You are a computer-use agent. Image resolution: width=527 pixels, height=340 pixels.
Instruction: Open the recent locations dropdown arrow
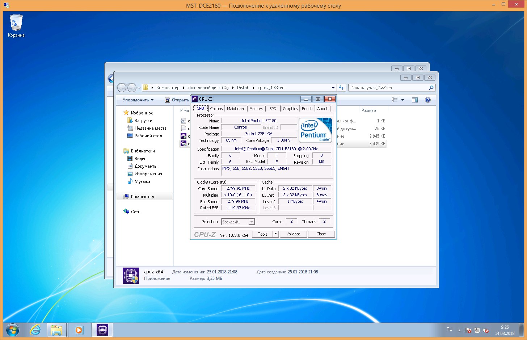coord(139,88)
